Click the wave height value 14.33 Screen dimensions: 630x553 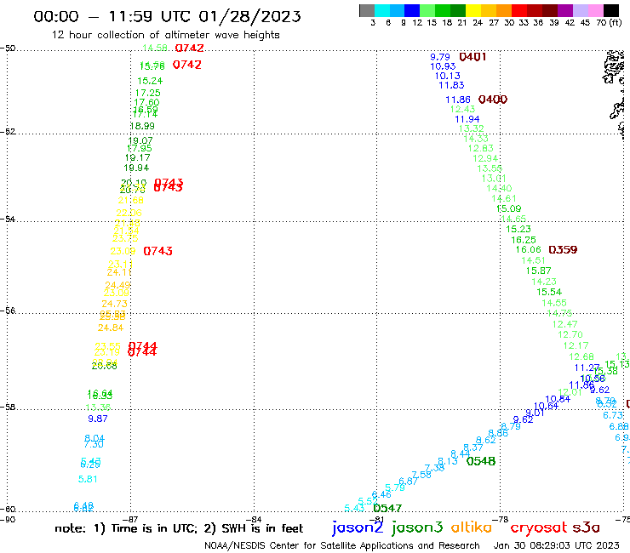point(476,139)
